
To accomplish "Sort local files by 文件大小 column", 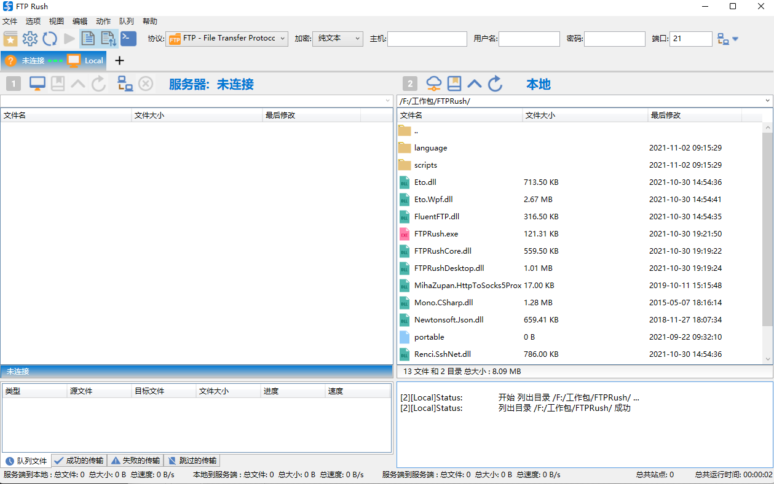I will coord(585,115).
